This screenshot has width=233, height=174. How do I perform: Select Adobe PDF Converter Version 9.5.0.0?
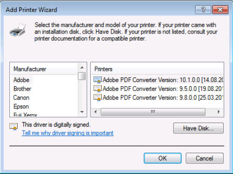coord(158,89)
